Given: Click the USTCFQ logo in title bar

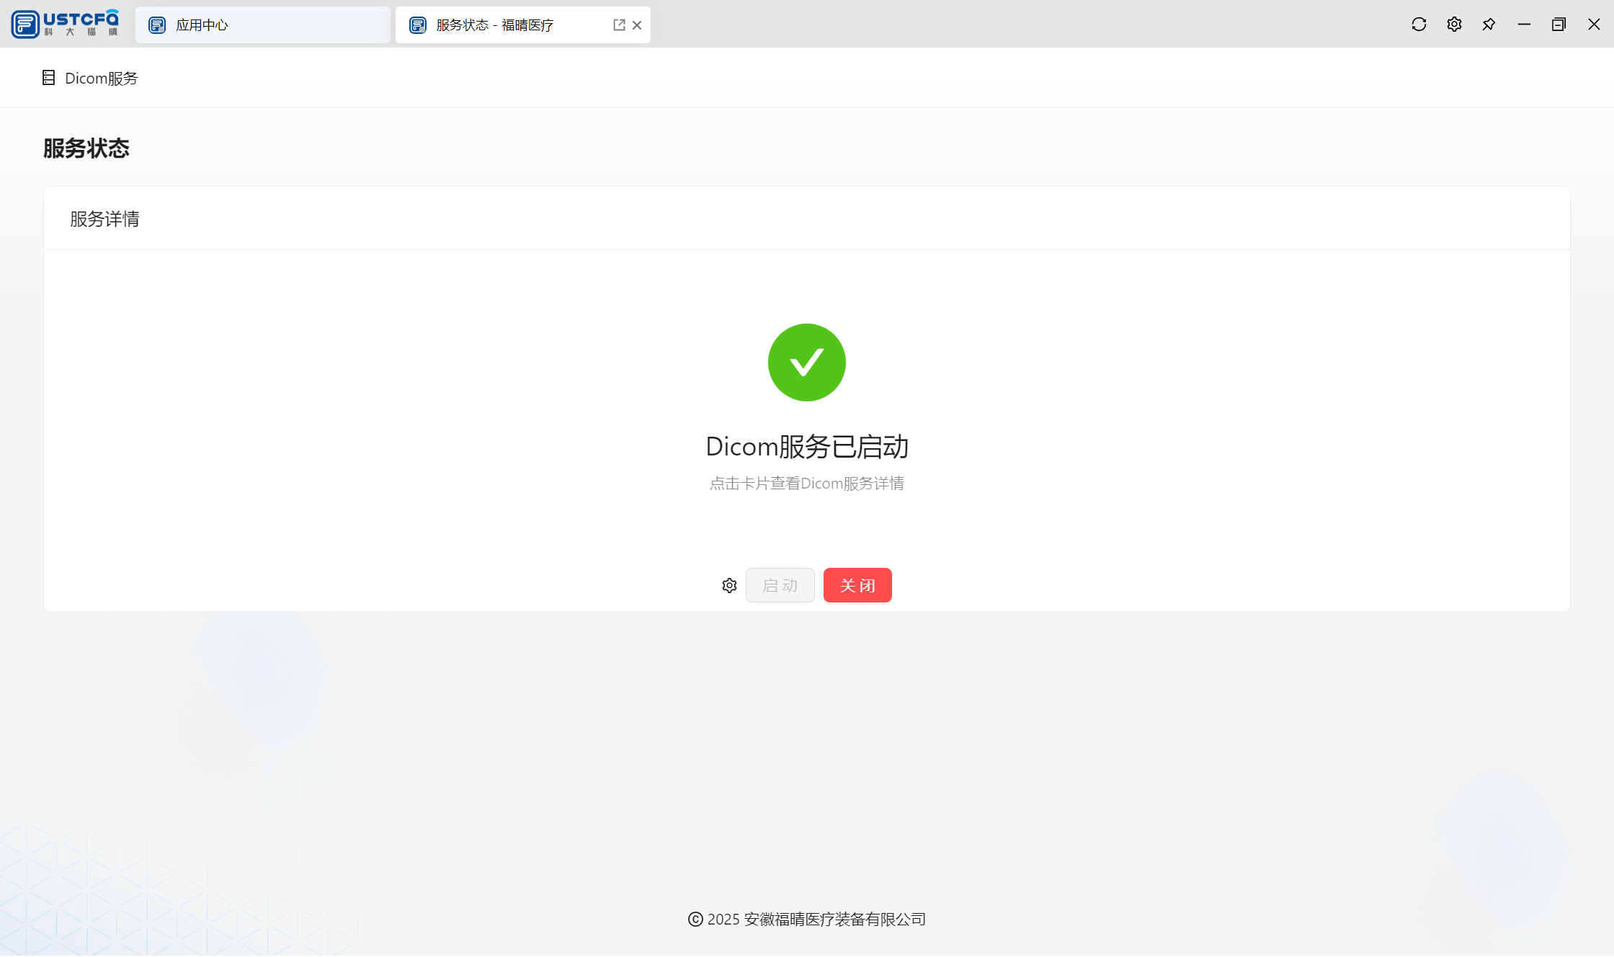Looking at the screenshot, I should coord(65,24).
